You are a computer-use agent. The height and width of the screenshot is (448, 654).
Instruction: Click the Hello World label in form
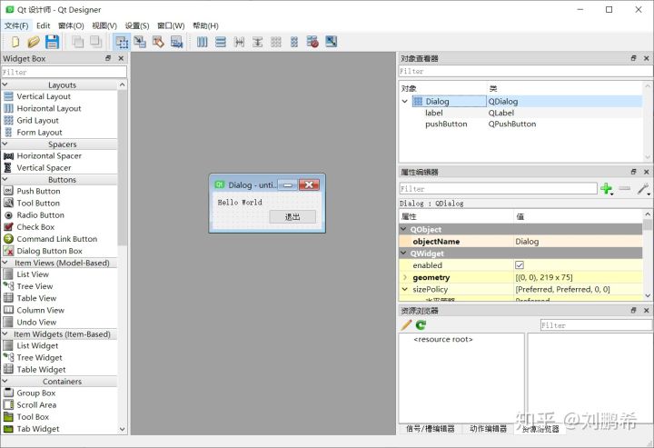240,203
